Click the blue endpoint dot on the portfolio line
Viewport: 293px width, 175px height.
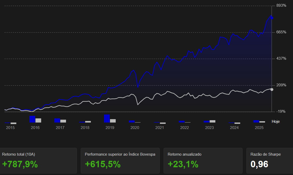tap(272, 18)
